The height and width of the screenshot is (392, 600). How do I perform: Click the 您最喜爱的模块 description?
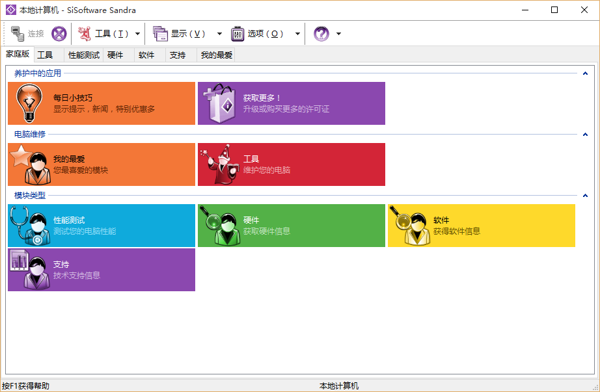pyautogui.click(x=81, y=170)
